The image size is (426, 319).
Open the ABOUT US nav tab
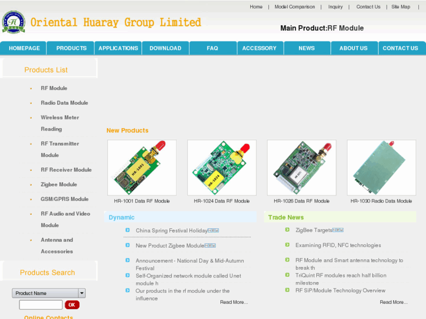click(x=353, y=48)
